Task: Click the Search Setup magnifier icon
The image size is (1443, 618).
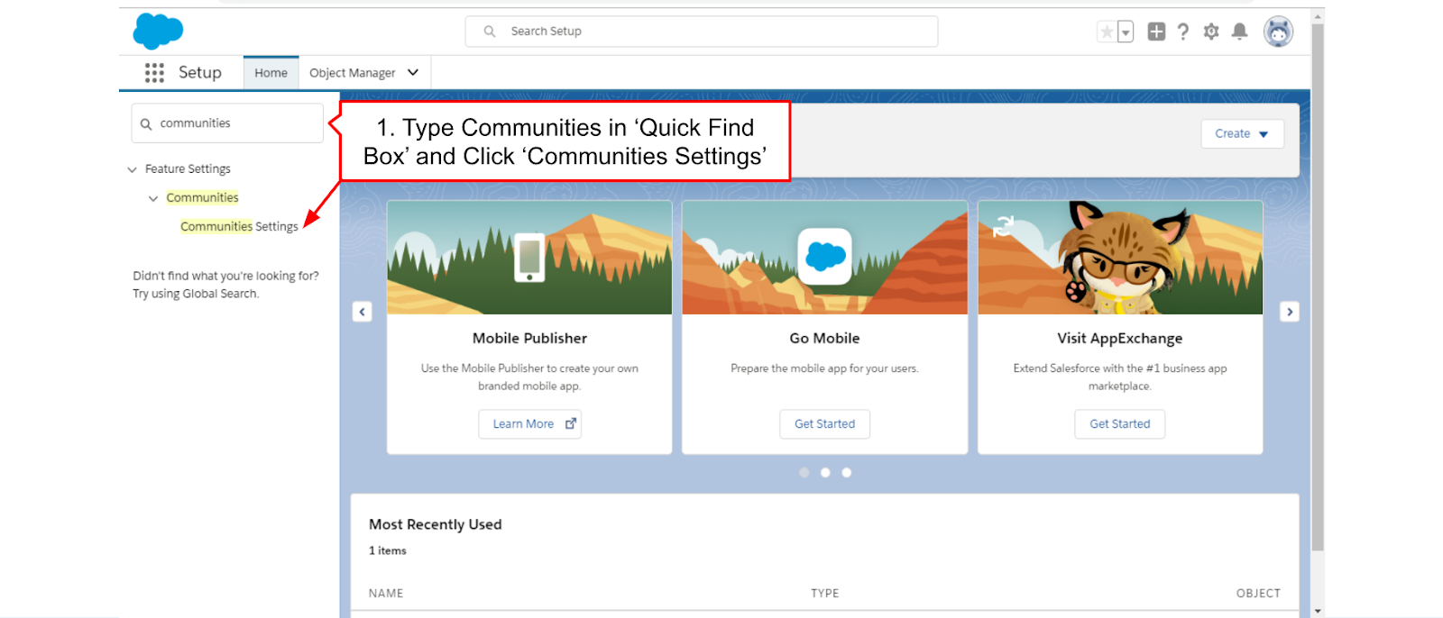Action: click(490, 32)
